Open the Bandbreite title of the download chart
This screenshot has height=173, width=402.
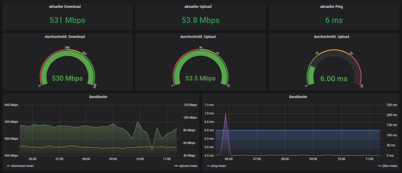tap(98, 97)
